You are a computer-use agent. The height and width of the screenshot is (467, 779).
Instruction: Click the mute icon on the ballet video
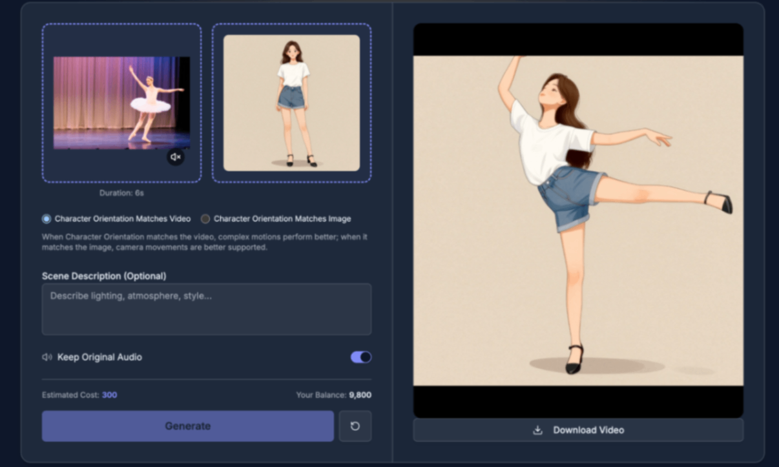(175, 157)
